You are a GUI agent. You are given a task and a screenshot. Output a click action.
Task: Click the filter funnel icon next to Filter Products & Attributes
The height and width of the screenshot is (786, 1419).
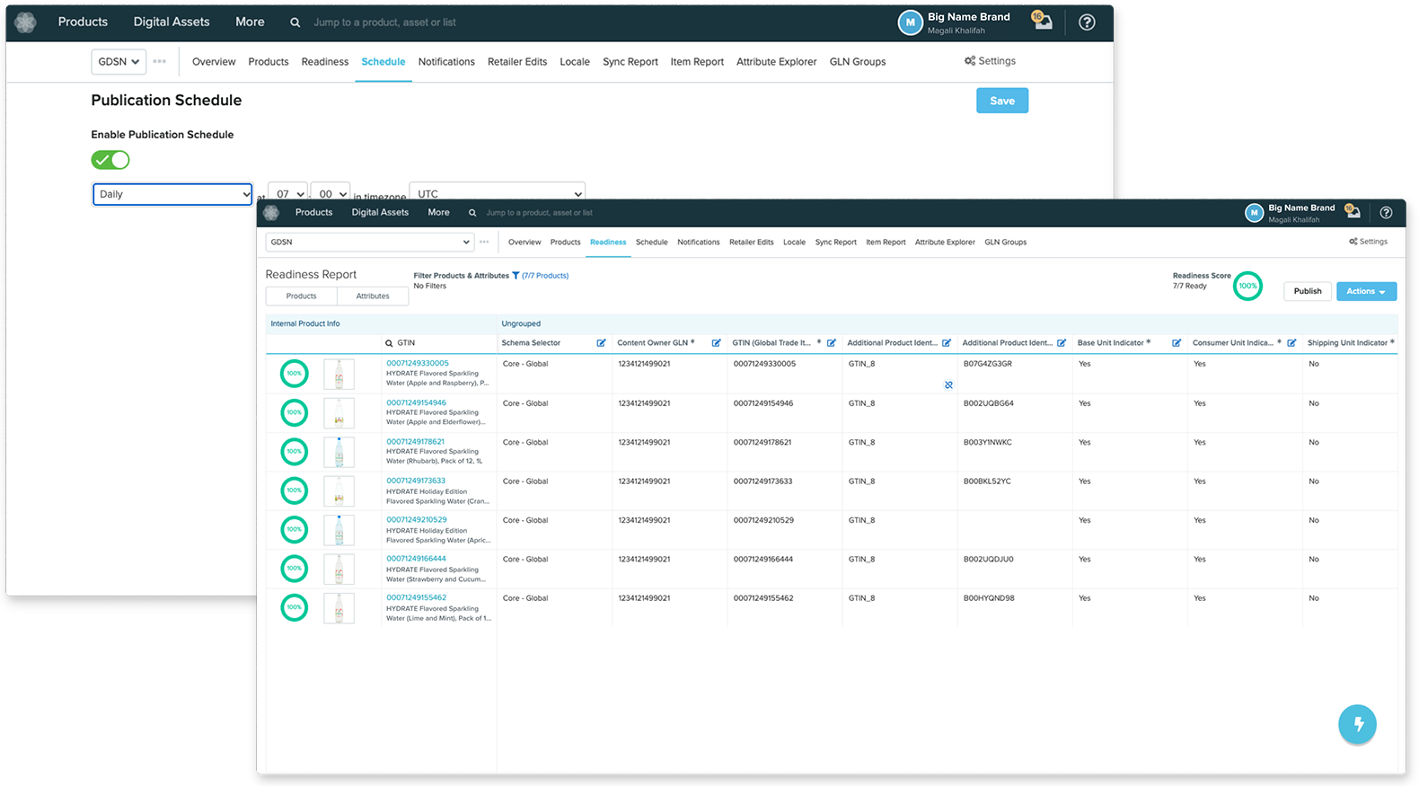point(516,276)
